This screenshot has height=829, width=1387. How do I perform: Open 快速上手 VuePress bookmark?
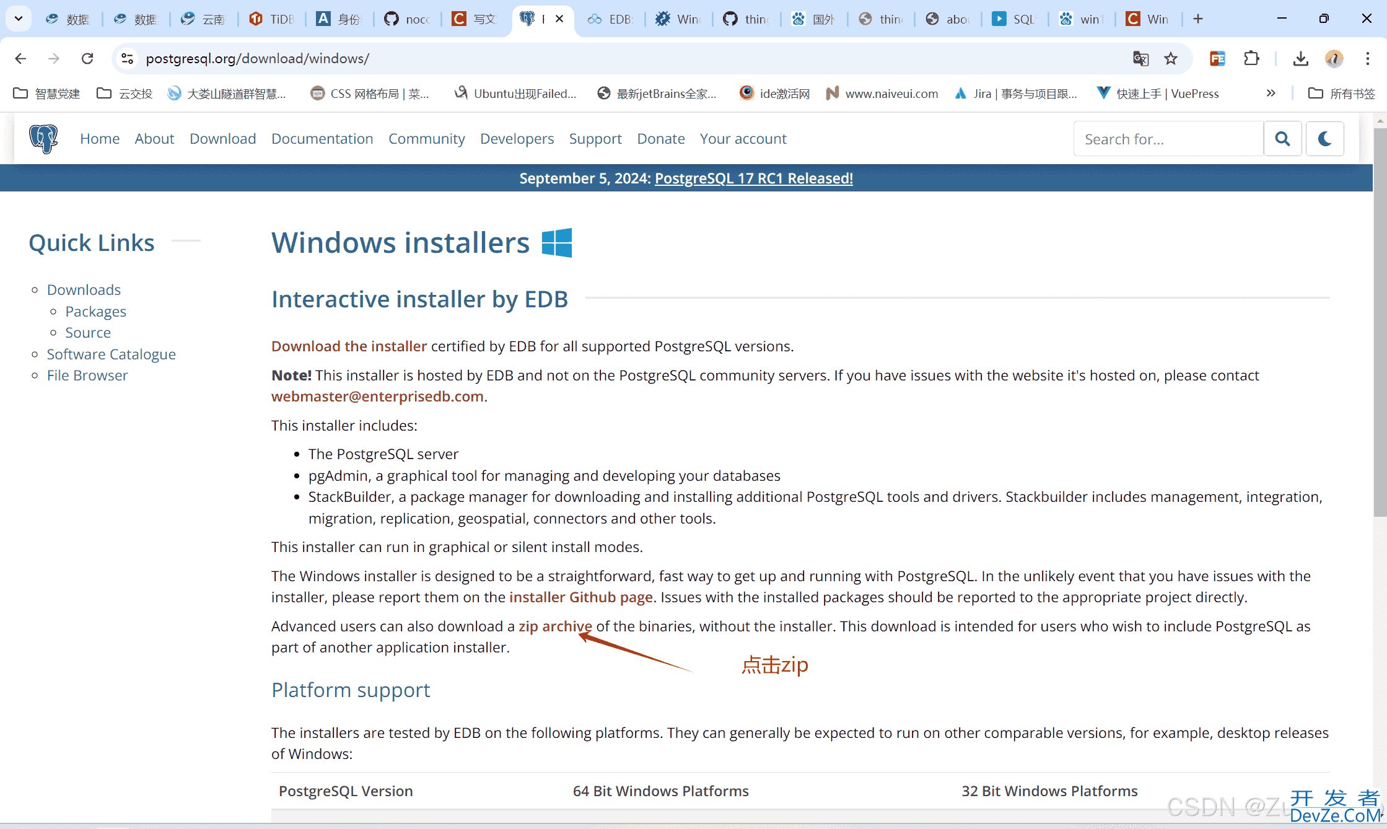pyautogui.click(x=1158, y=94)
